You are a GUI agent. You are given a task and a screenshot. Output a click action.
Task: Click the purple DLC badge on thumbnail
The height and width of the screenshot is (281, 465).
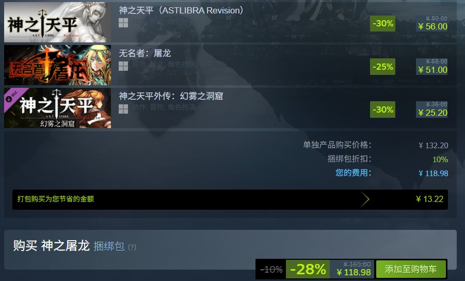tap(13, 97)
